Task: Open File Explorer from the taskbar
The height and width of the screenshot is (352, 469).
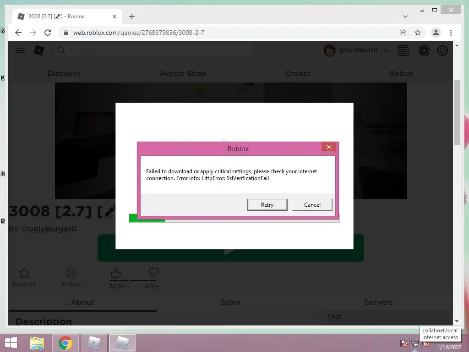Action: 37,343
